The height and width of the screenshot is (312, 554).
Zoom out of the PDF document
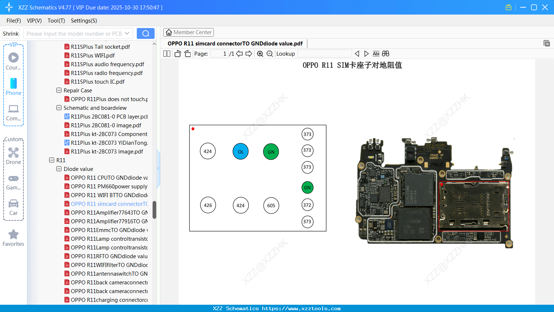click(x=269, y=53)
